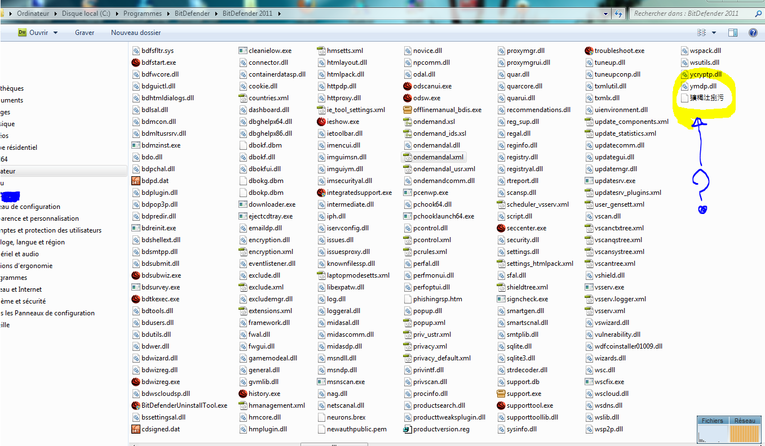Screen dimensions: 765x446
Task: Click the offlinemanual_bdis.exe icon
Action: 408,110
